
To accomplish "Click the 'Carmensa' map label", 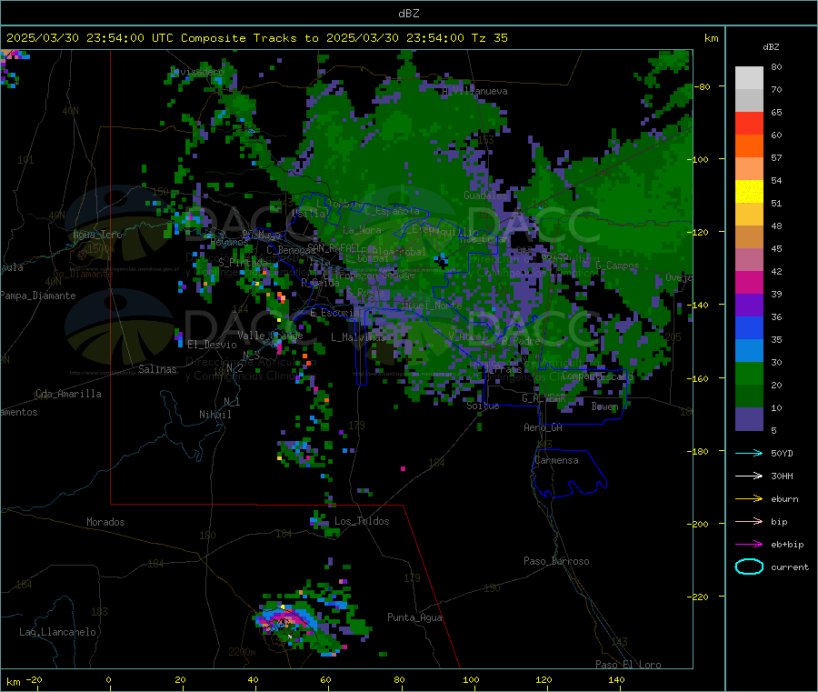I will pyautogui.click(x=556, y=460).
